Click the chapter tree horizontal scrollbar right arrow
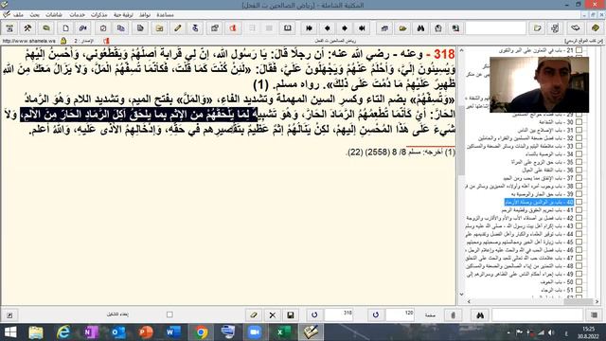The width and height of the screenshot is (606, 341). pyautogui.click(x=597, y=301)
